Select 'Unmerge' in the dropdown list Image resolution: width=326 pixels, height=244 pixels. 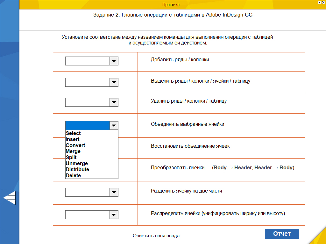(x=77, y=164)
